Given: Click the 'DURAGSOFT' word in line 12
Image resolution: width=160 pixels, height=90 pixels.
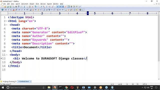Looking at the screenshot, I should point(49,58).
